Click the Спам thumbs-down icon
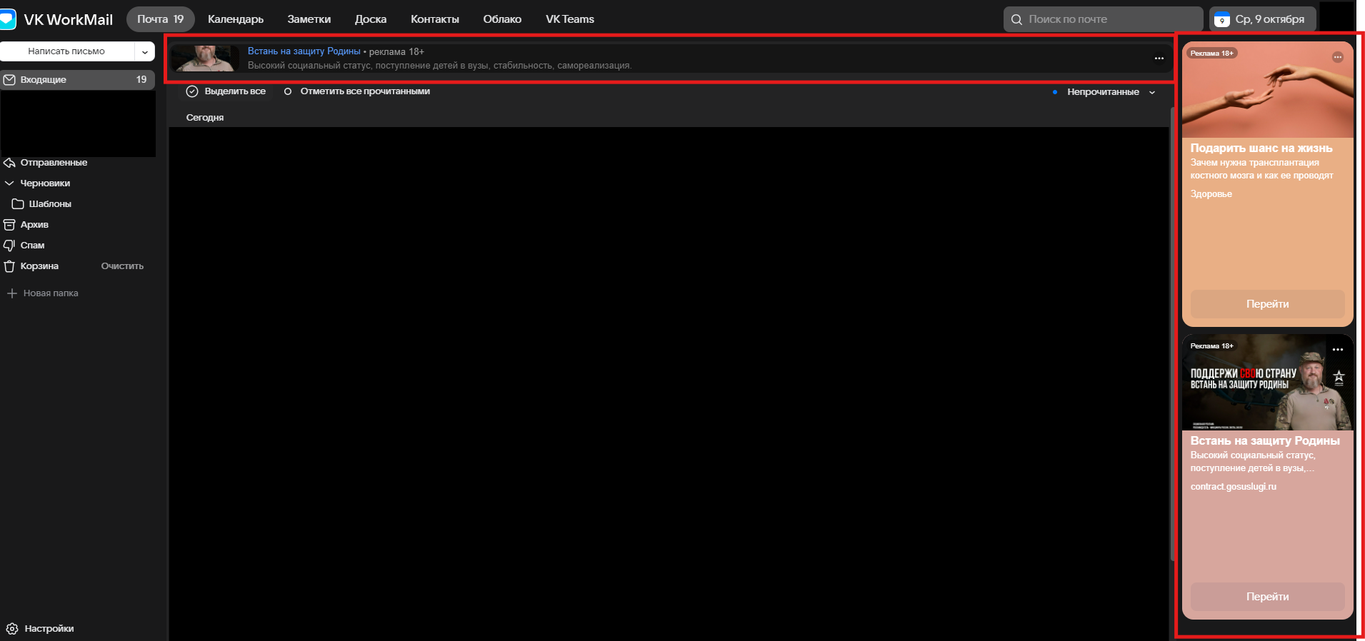 tap(9, 246)
